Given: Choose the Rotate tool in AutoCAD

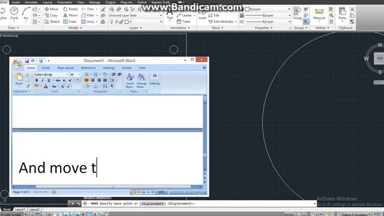Looking at the screenshot, I should 71,9.
